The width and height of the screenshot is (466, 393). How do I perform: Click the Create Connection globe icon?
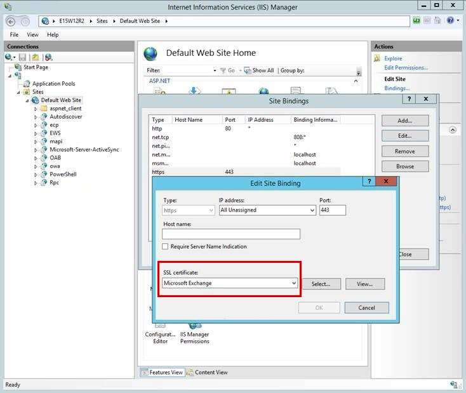coord(9,57)
